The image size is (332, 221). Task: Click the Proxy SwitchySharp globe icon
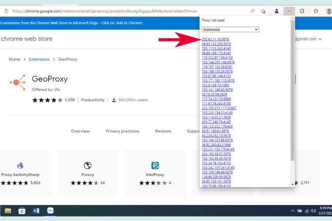point(20,165)
